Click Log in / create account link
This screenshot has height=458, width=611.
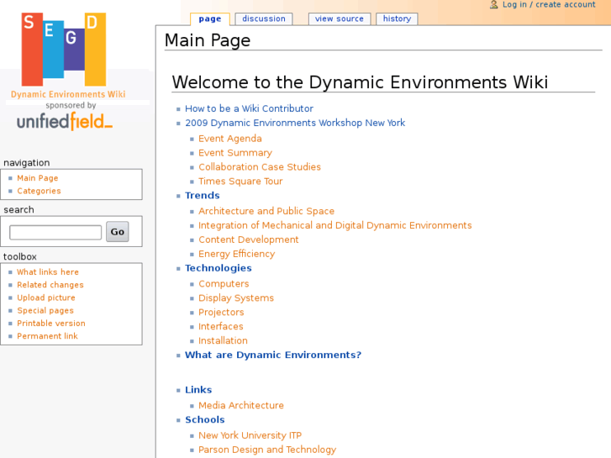549,5
